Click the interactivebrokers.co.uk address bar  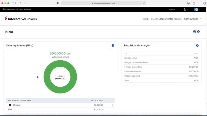(103, 3)
